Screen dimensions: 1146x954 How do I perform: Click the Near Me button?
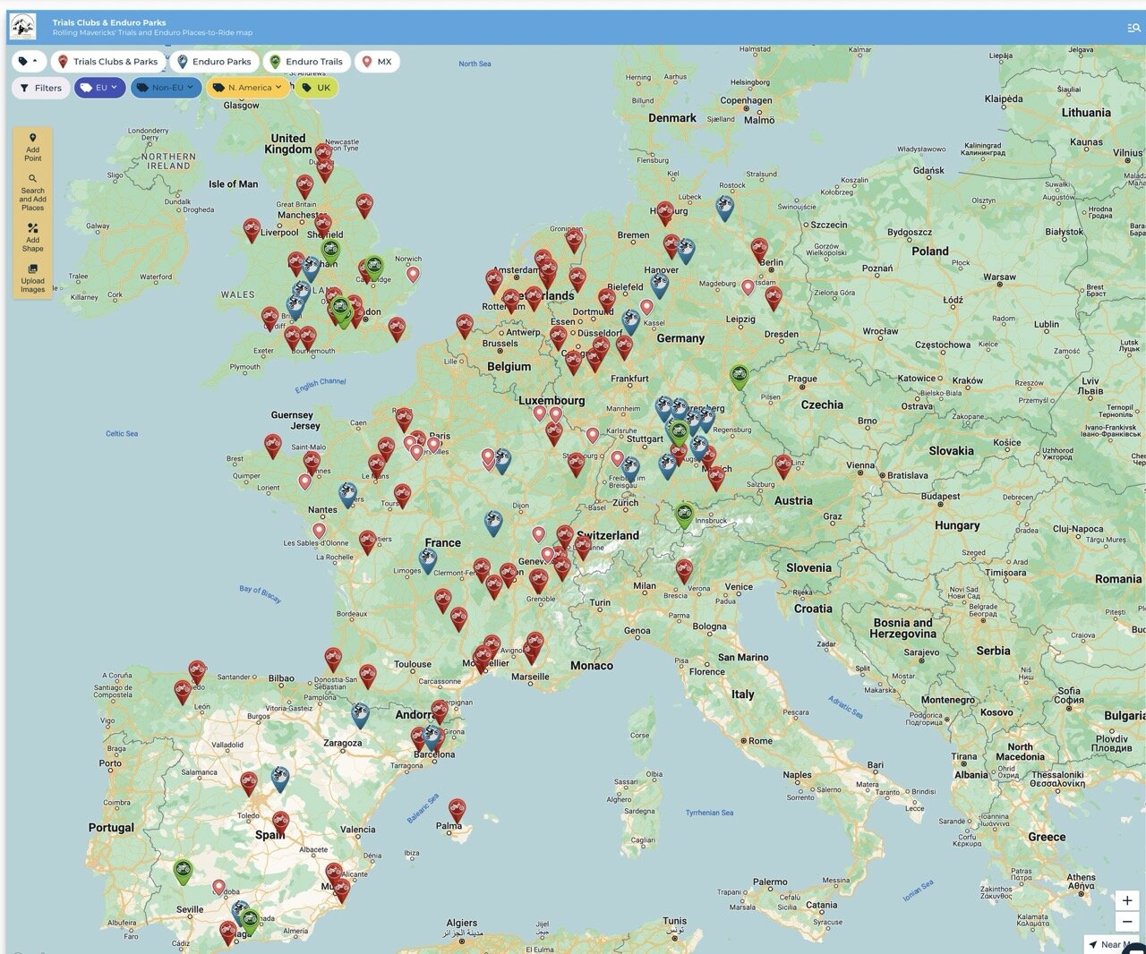(1110, 944)
